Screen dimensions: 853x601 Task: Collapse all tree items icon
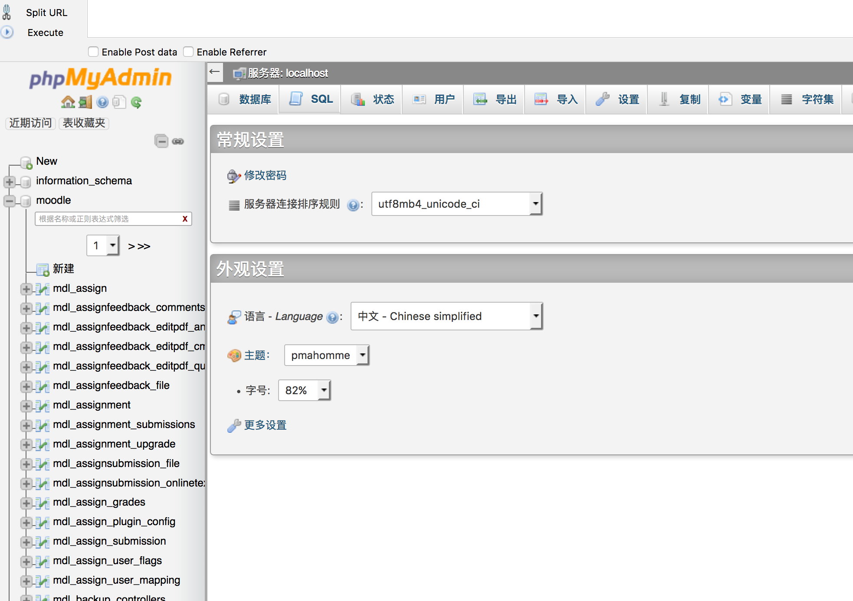pos(161,141)
